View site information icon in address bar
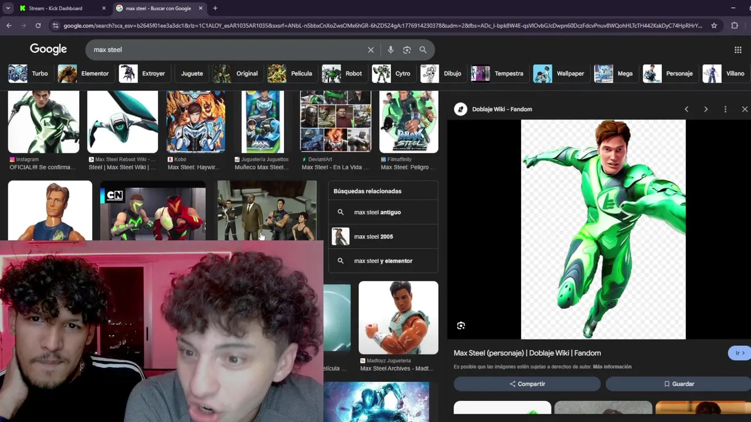Screen dimensions: 751x422 coord(56,25)
